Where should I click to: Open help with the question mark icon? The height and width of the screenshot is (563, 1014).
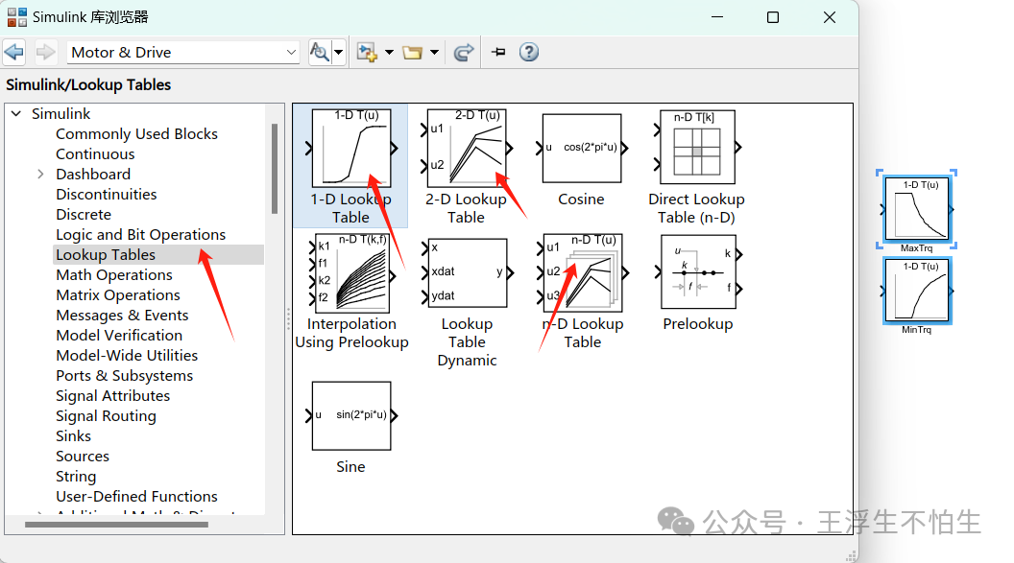click(529, 52)
